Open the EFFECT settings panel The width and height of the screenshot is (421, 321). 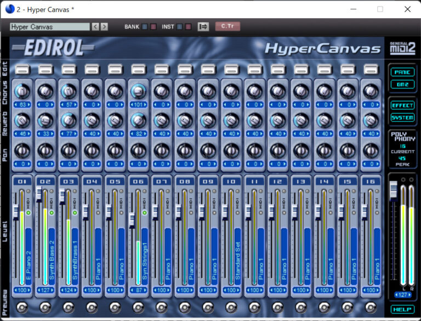click(402, 105)
